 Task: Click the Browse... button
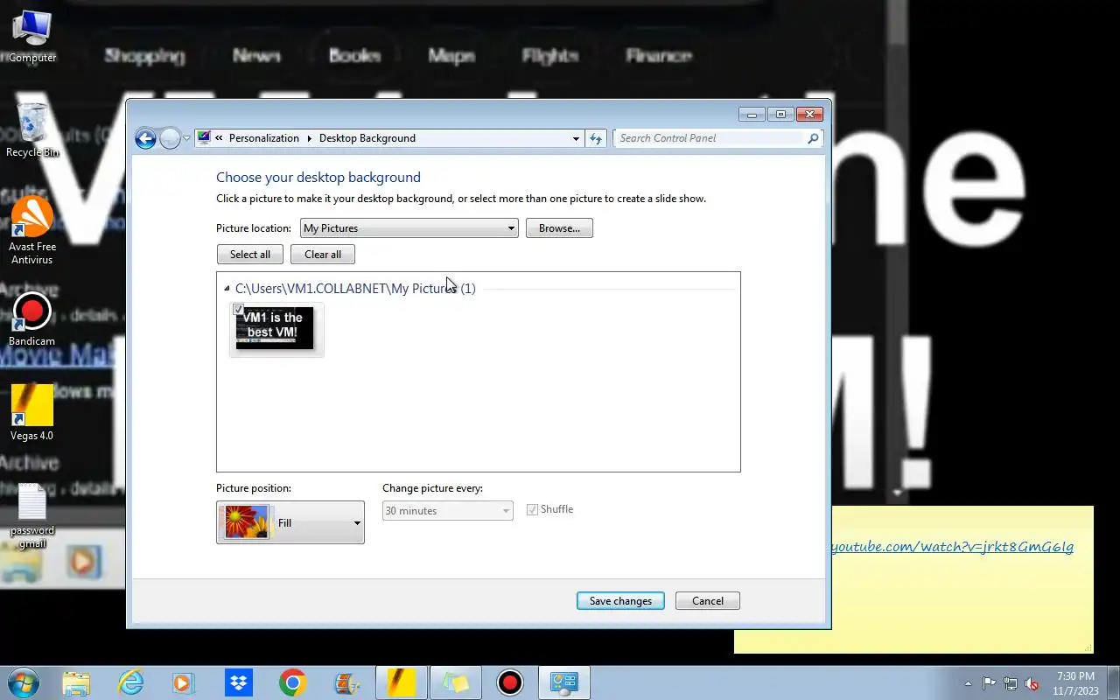pyautogui.click(x=559, y=228)
